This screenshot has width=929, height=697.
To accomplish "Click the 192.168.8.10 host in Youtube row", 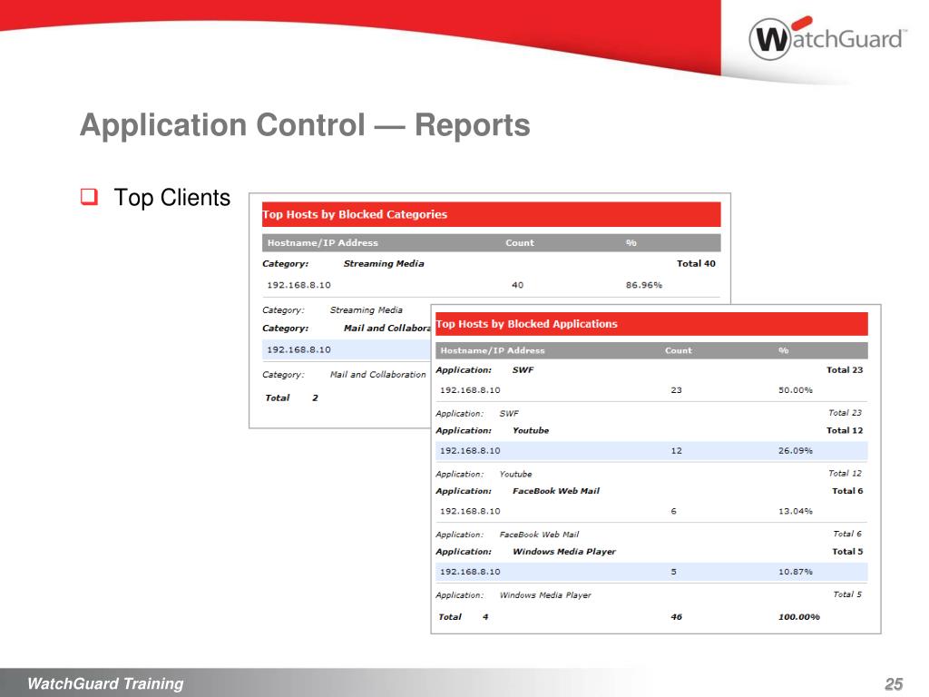I will pyautogui.click(x=470, y=451).
